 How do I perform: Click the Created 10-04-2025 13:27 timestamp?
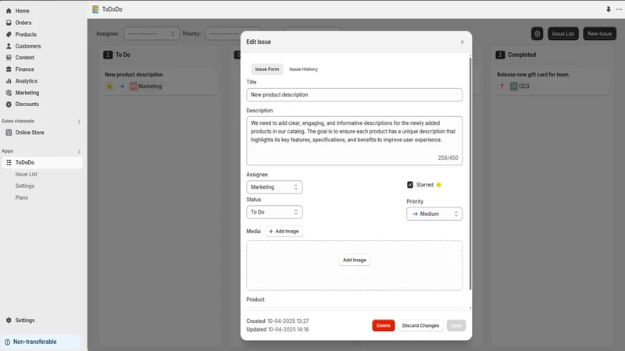coord(277,321)
